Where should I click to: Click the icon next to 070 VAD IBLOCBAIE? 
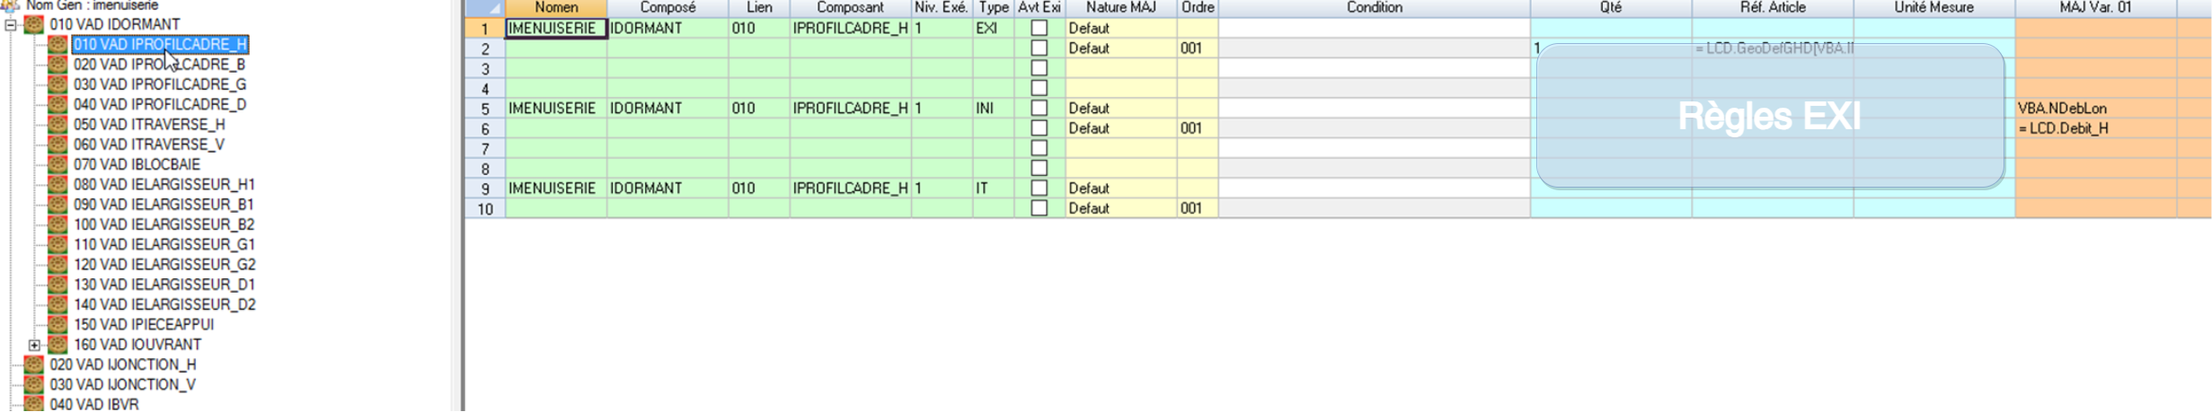58,164
